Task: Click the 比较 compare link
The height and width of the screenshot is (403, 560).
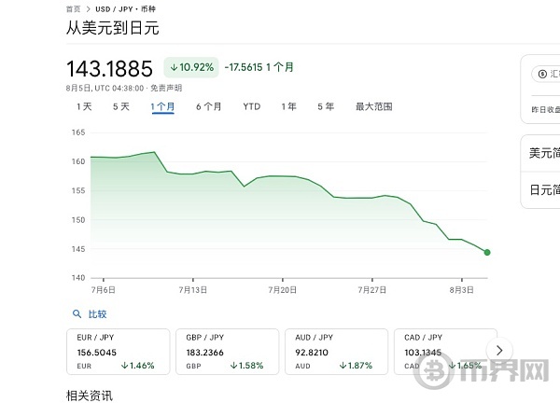Action: coord(97,314)
